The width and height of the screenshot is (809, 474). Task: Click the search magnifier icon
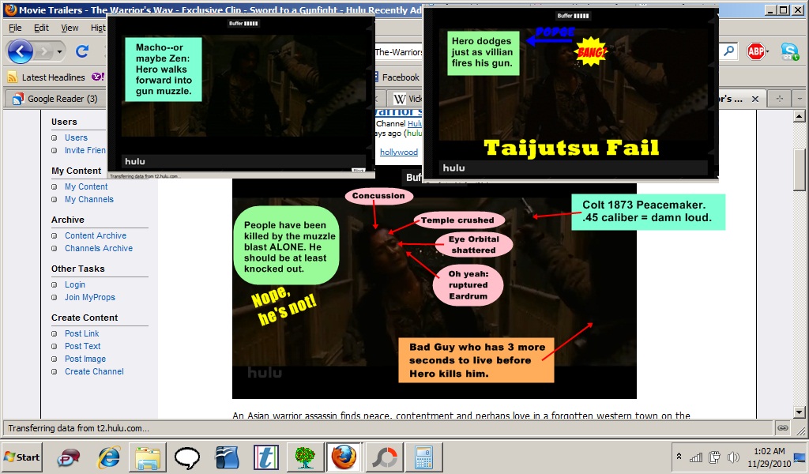click(x=729, y=51)
